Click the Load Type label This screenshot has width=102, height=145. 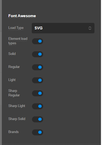coord(16,28)
